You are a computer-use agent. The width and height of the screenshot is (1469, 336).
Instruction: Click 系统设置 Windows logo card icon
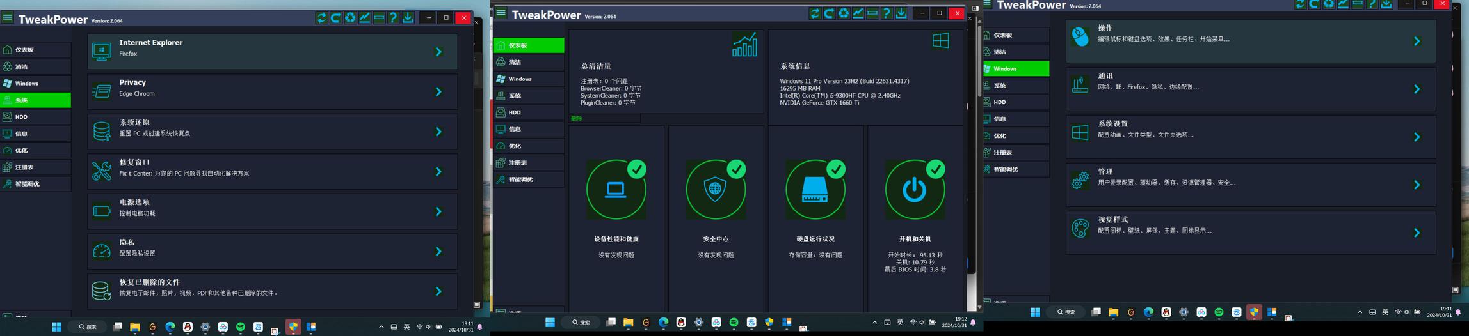1080,132
